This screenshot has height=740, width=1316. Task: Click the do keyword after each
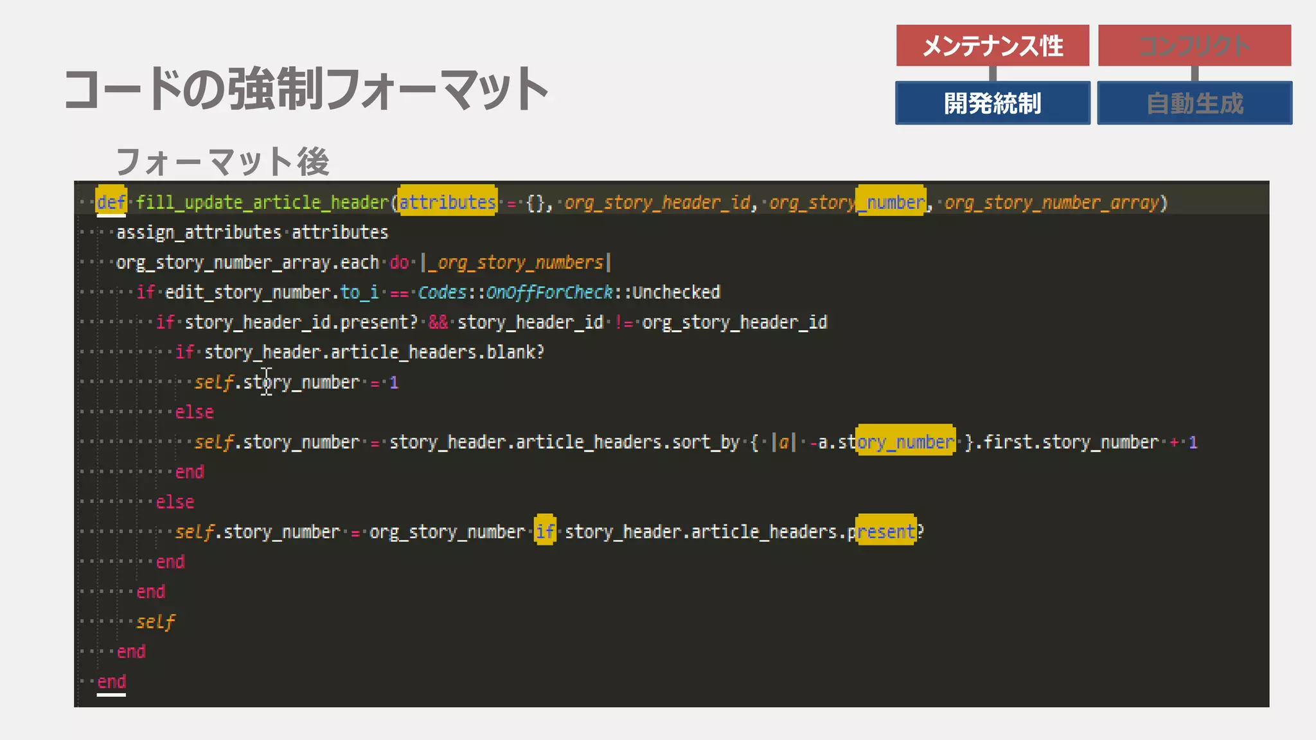399,262
